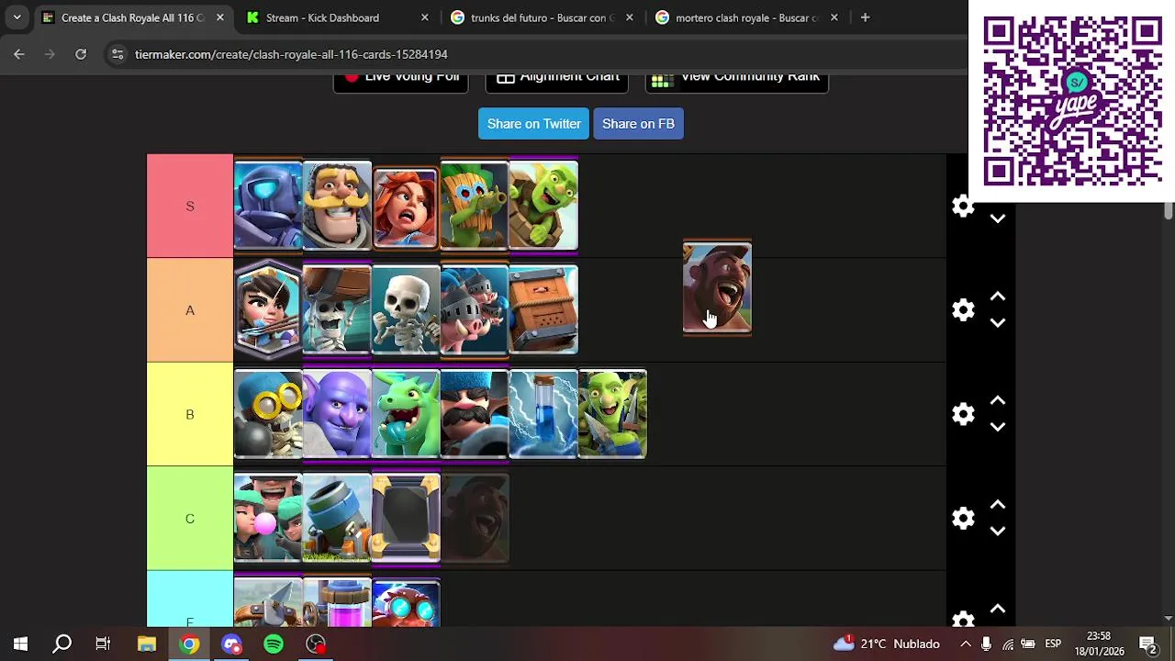Select Mortar card in C tier
Image resolution: width=1175 pixels, height=661 pixels.
coord(337,518)
